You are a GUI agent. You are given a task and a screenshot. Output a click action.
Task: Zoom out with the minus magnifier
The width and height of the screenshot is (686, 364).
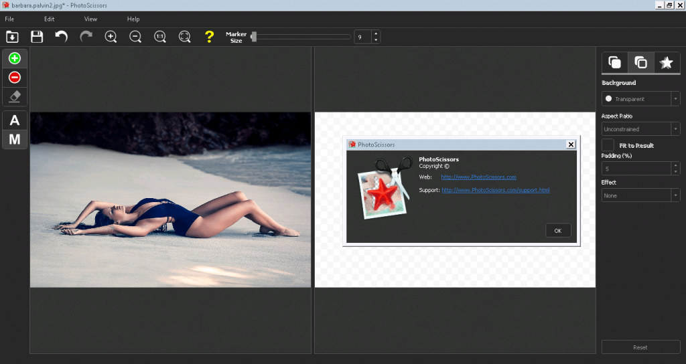tap(135, 37)
